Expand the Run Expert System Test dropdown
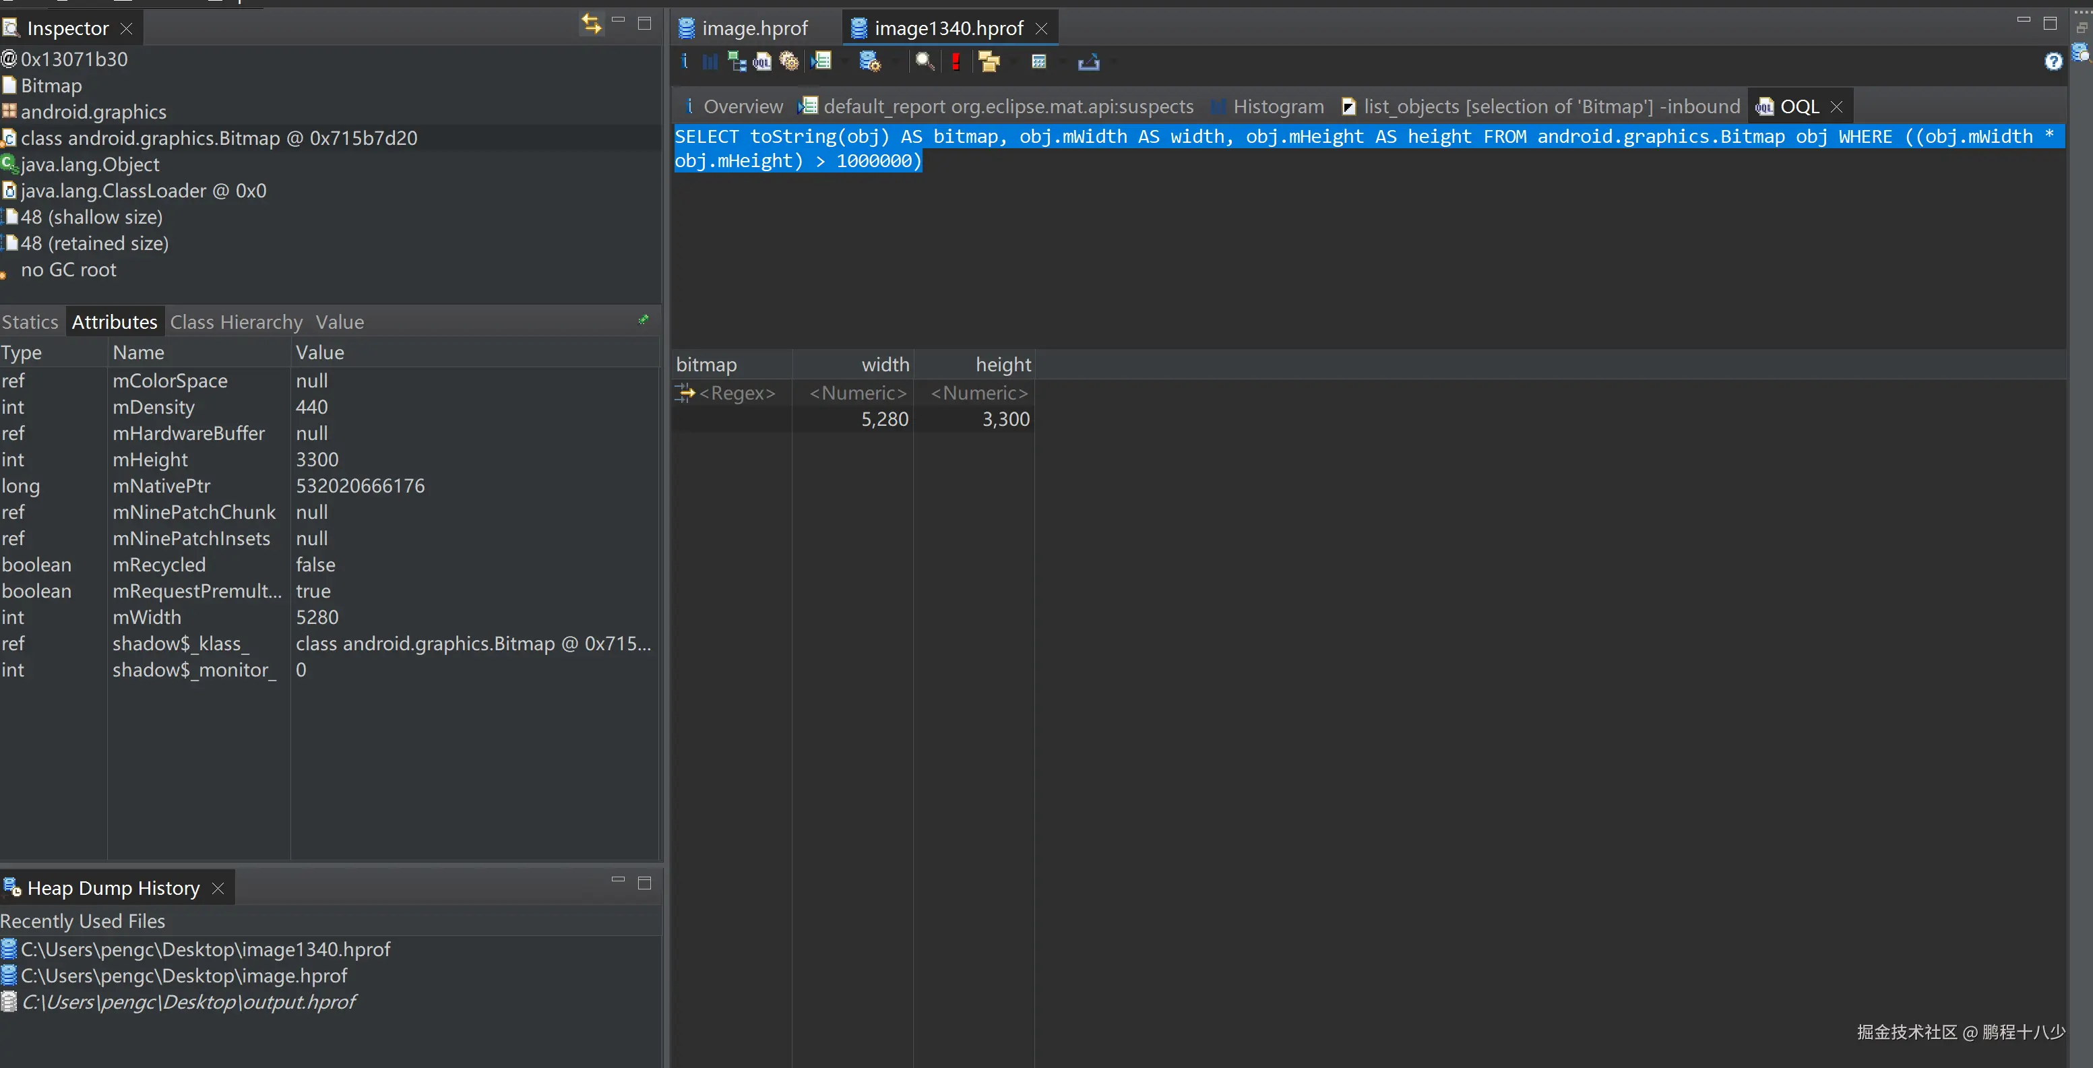This screenshot has width=2093, height=1068. tap(845, 62)
